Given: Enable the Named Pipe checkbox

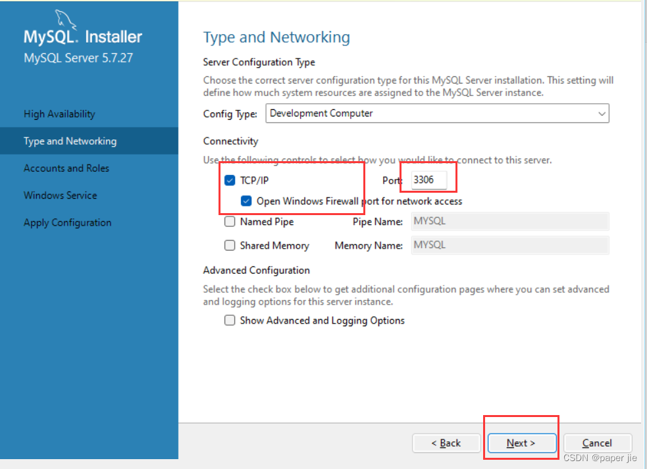Looking at the screenshot, I should tap(230, 222).
